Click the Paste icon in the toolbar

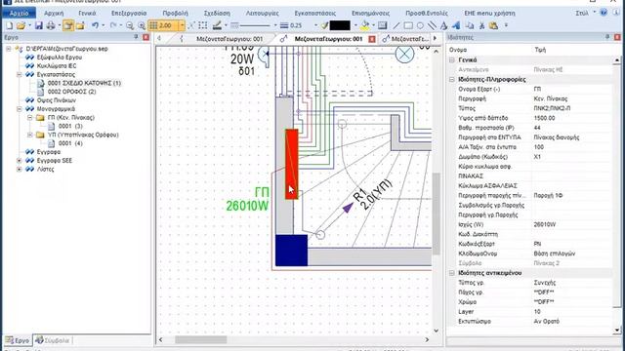[x=493, y=26]
